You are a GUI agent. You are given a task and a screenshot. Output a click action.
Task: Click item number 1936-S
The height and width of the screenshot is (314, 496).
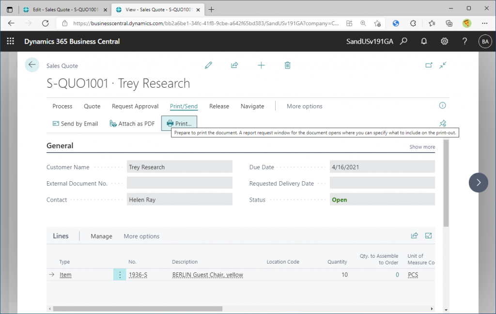click(138, 275)
